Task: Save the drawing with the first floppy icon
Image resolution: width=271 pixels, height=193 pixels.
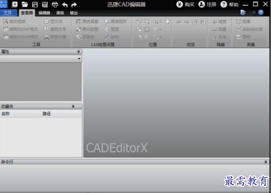Action: click(35, 4)
